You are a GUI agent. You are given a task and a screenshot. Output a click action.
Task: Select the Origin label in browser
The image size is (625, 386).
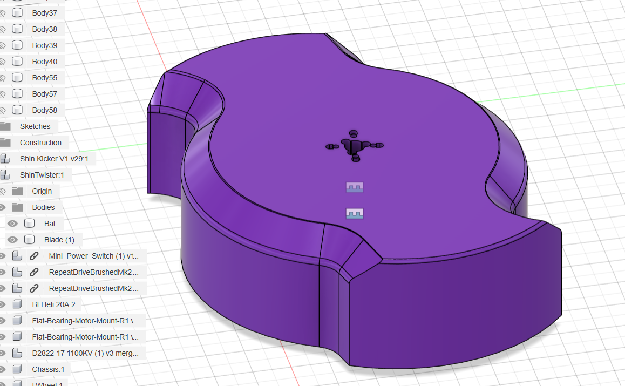click(x=42, y=191)
